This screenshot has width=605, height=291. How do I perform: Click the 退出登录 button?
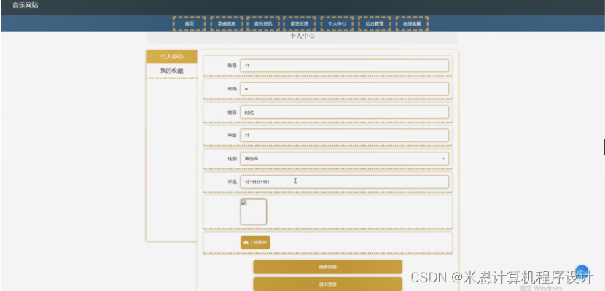327,284
